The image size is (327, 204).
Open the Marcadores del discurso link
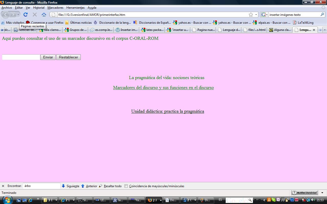click(163, 87)
